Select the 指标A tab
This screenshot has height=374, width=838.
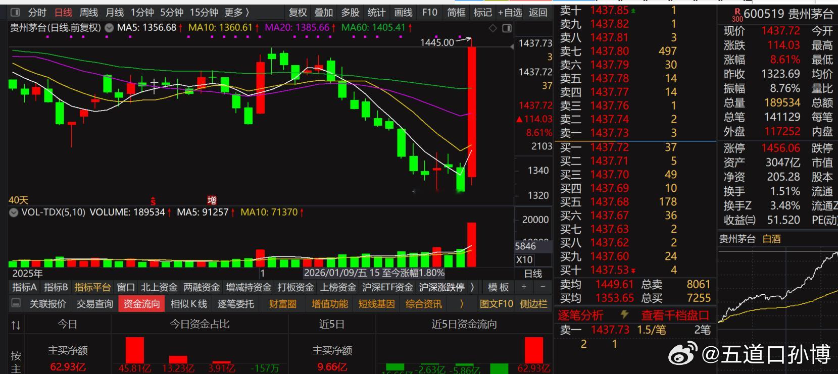pos(25,287)
